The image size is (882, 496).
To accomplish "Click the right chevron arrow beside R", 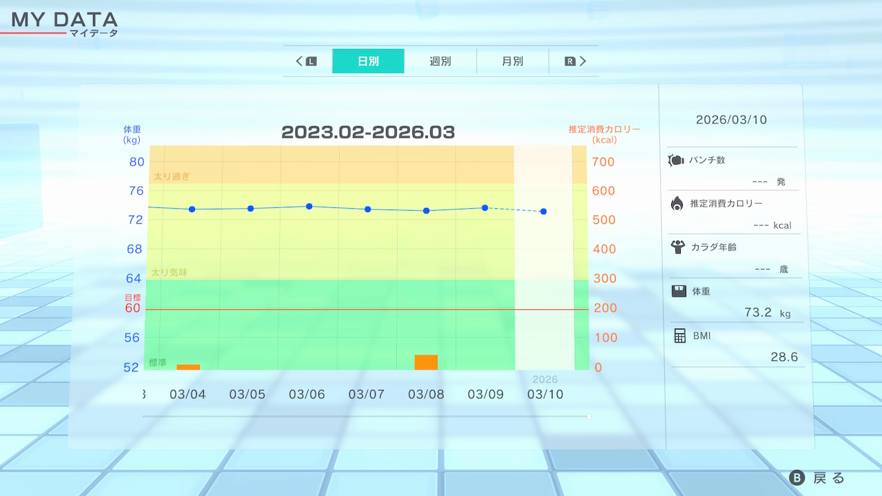I will pyautogui.click(x=583, y=61).
